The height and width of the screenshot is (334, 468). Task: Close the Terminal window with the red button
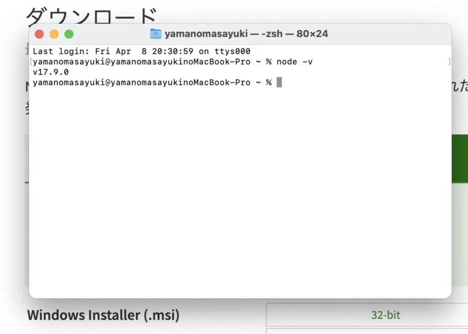pos(39,34)
